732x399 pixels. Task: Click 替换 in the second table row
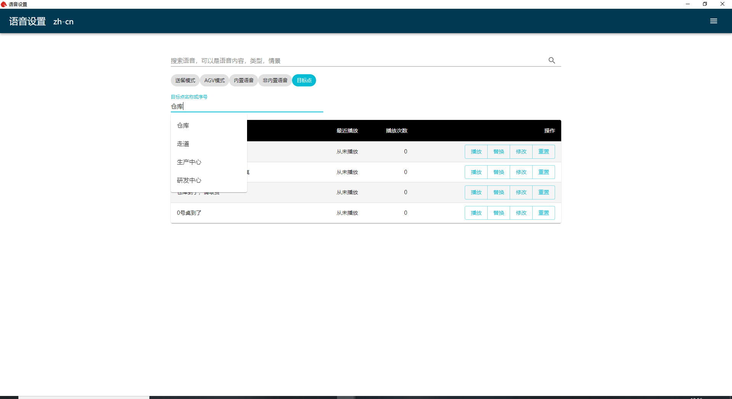pyautogui.click(x=498, y=172)
